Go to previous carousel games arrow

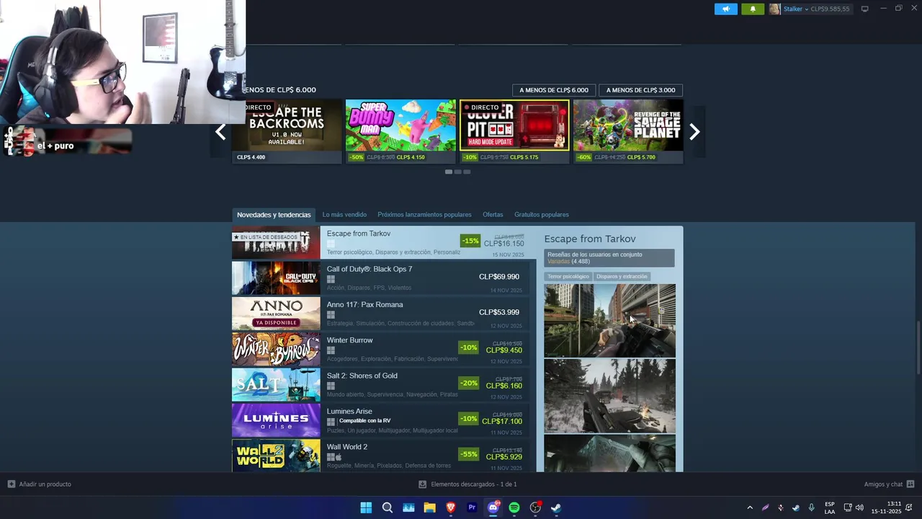pos(220,132)
